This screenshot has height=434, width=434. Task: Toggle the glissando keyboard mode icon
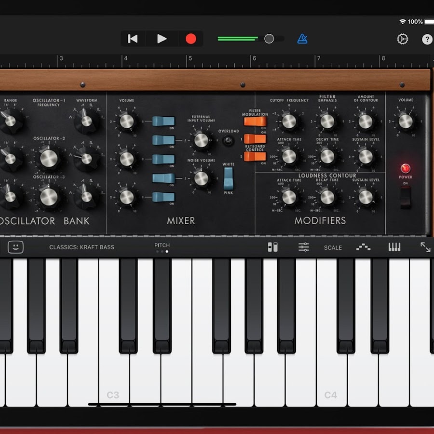click(x=272, y=247)
